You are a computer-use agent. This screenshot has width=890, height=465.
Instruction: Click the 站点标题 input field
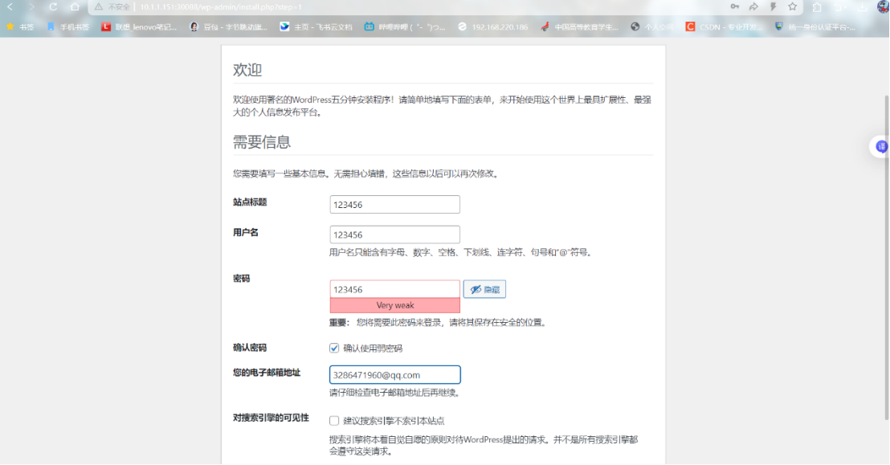click(x=394, y=205)
